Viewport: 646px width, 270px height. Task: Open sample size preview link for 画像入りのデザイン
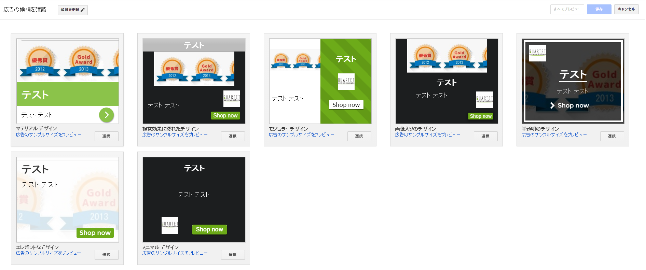pyautogui.click(x=427, y=135)
